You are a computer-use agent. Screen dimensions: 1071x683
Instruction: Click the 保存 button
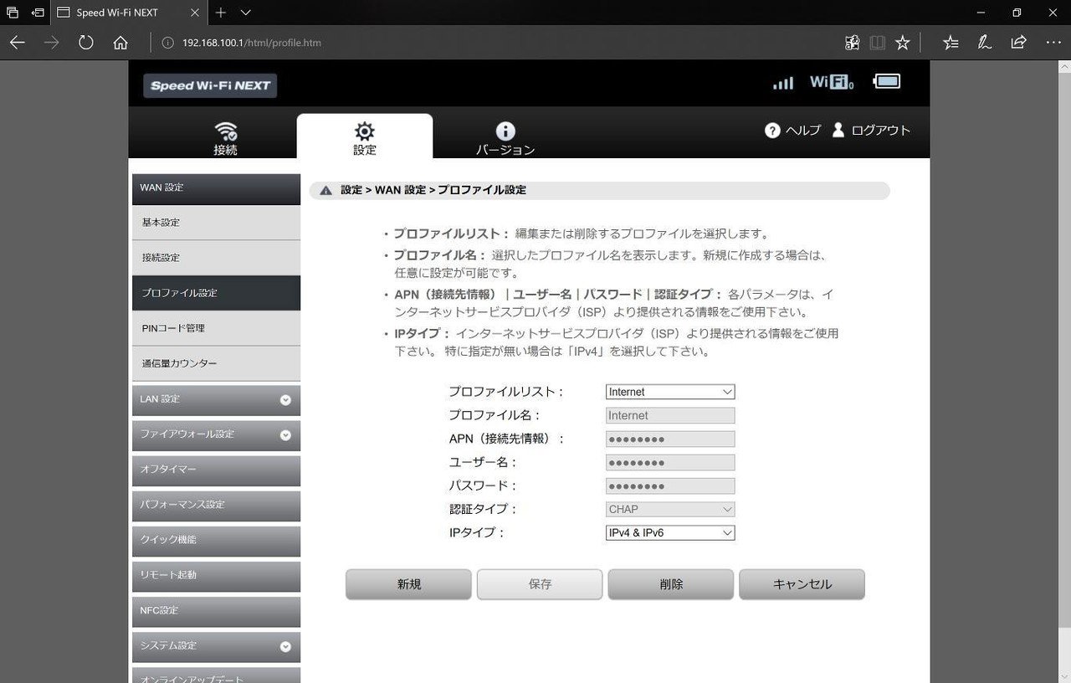[540, 584]
